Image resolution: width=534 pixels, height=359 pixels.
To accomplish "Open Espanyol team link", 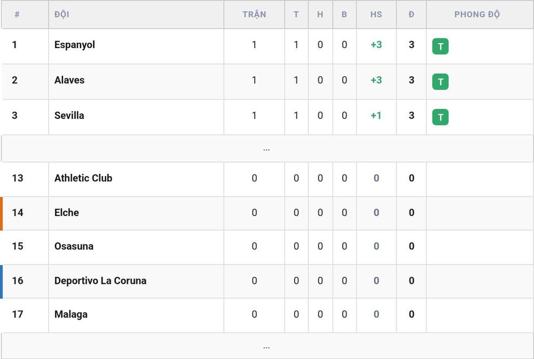I will (75, 45).
